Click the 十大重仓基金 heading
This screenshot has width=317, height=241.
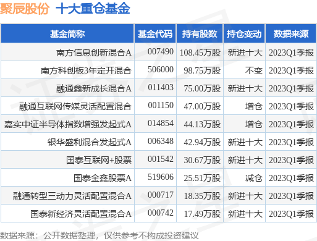coord(93,9)
